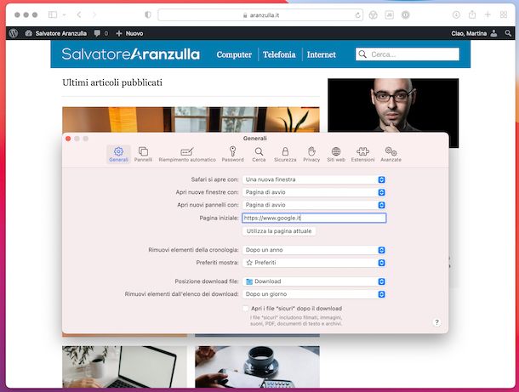The height and width of the screenshot is (392, 519).
Task: Click the admin bar search magnifier
Action: coord(508,33)
